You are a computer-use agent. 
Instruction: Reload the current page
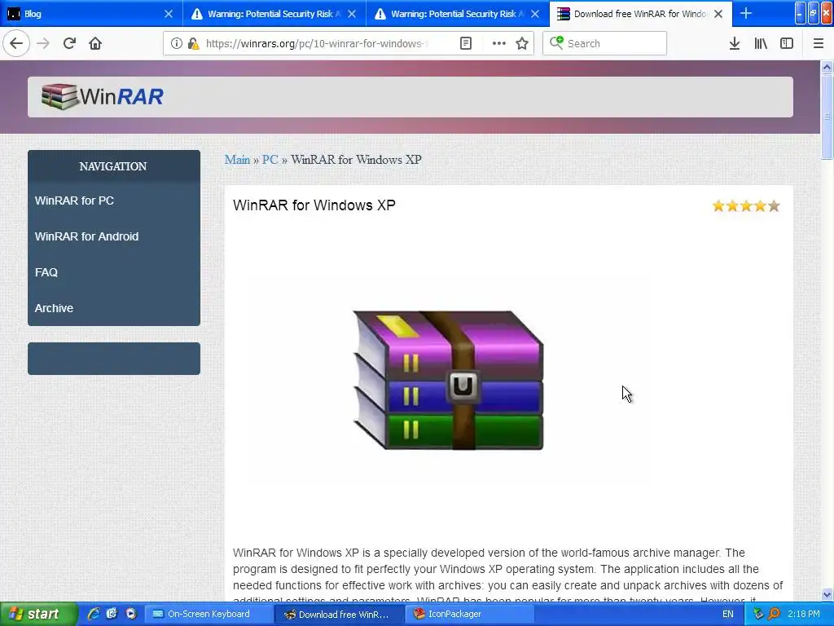69,44
